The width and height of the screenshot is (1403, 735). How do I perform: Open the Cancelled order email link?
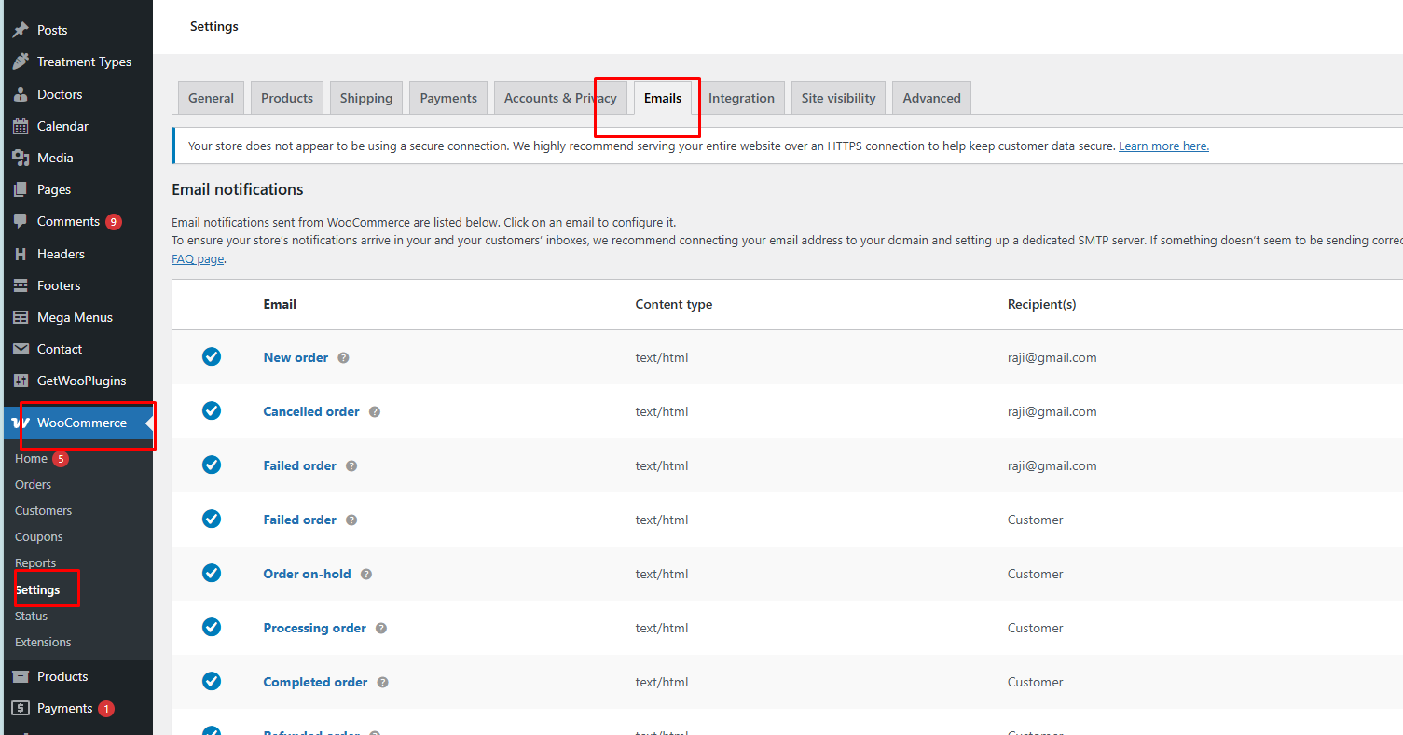(x=311, y=411)
